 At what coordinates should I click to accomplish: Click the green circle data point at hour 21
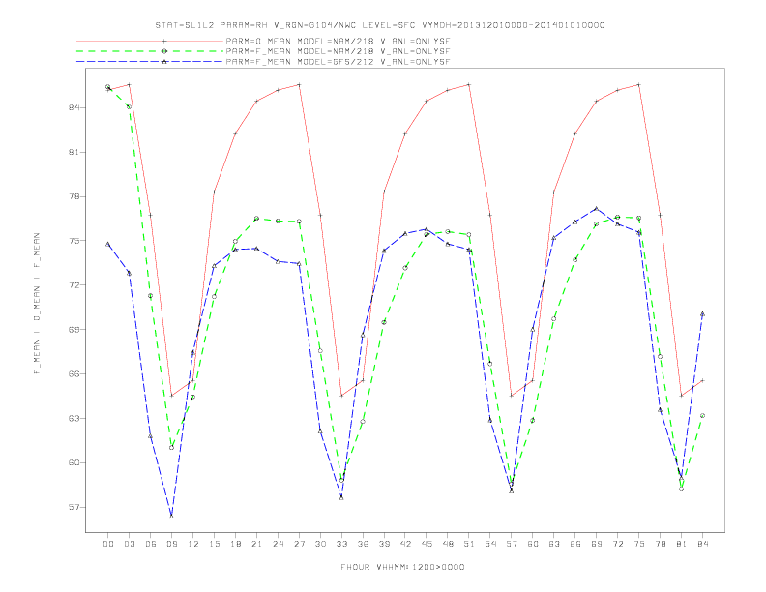click(x=256, y=219)
